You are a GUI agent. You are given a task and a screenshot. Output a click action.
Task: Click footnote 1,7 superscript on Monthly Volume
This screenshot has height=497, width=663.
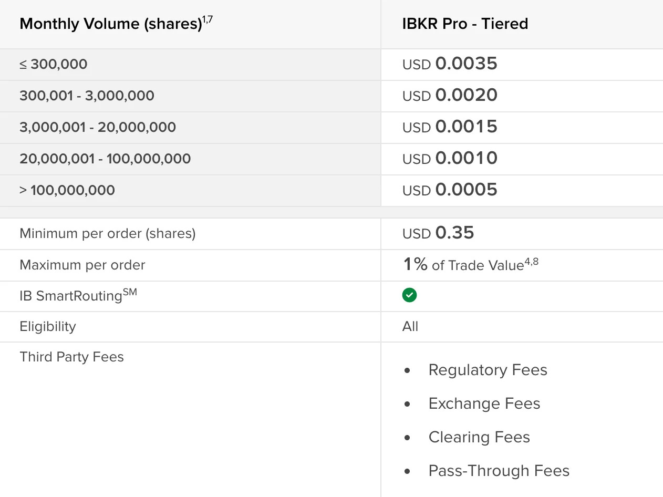coord(208,19)
